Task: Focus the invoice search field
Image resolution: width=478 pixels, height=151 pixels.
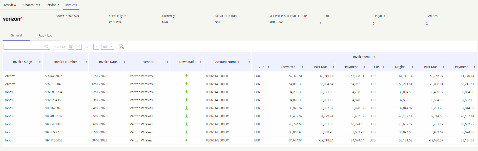Action: point(24,47)
